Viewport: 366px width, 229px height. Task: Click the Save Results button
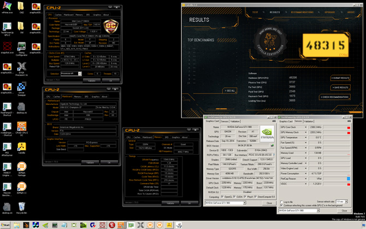pos(340,87)
